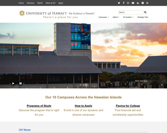
Task: Open the UH System dropdown
Action: 128,17
